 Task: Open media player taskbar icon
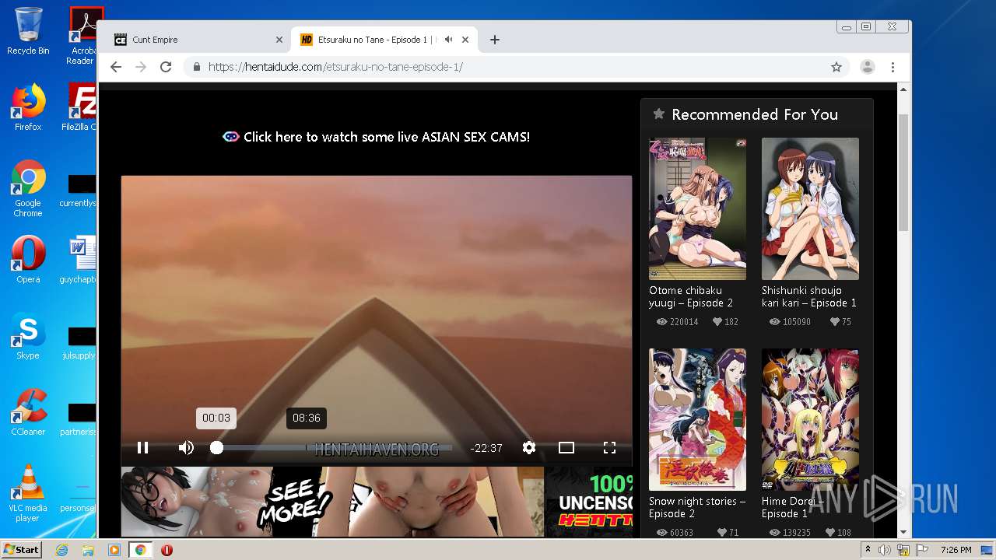coord(114,550)
